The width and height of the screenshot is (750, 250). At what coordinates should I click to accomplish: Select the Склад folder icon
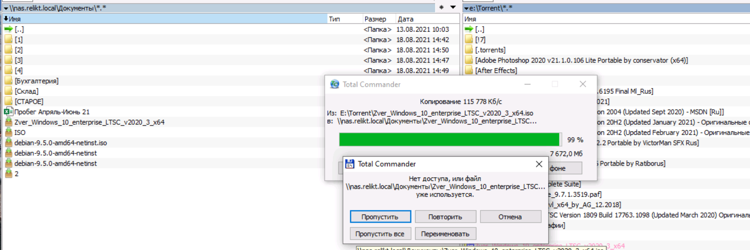click(x=9, y=91)
